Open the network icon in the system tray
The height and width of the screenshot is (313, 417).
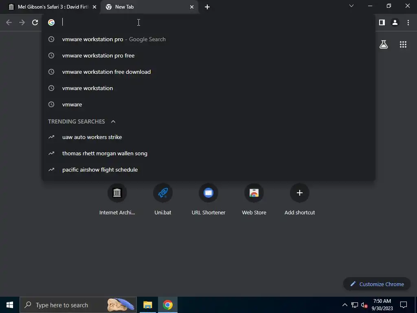click(x=355, y=305)
